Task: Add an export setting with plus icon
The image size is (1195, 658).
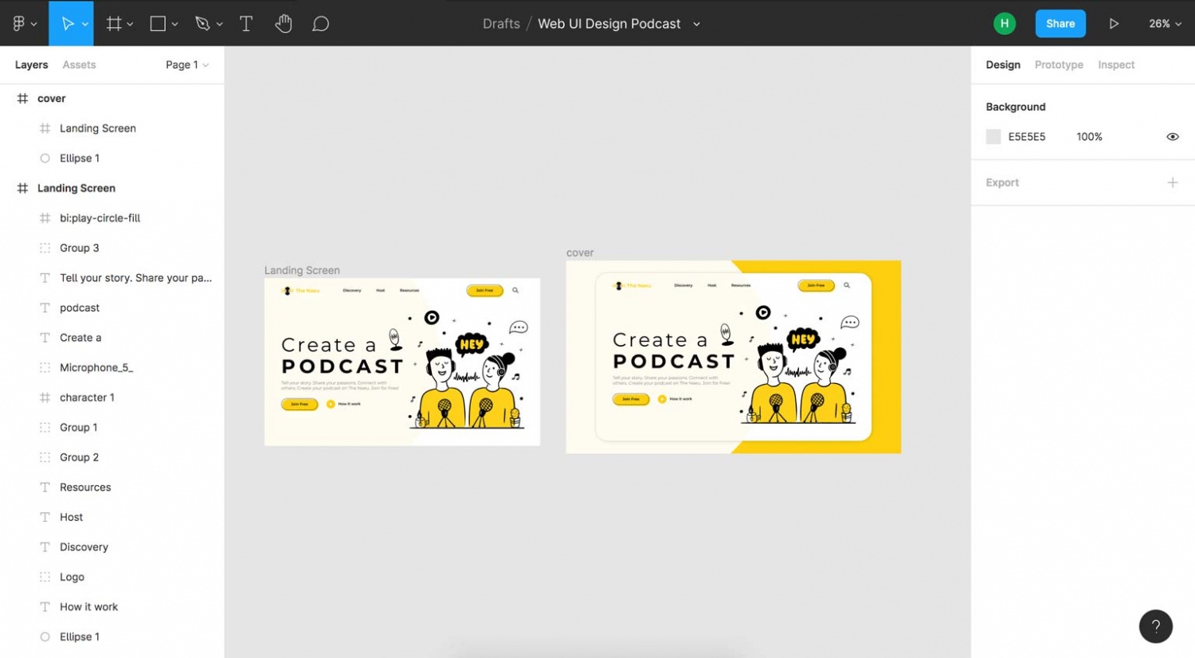Action: (1173, 182)
